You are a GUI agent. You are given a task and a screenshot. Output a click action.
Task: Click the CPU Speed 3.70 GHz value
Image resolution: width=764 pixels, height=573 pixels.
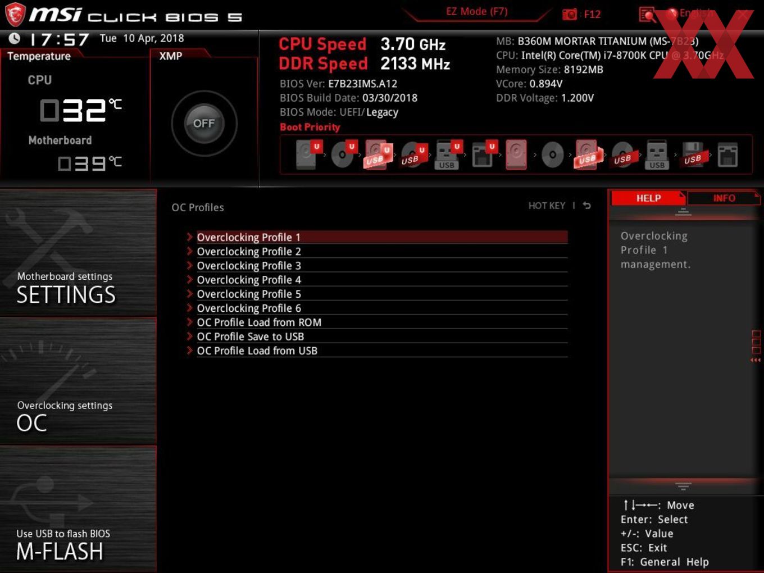pos(413,44)
